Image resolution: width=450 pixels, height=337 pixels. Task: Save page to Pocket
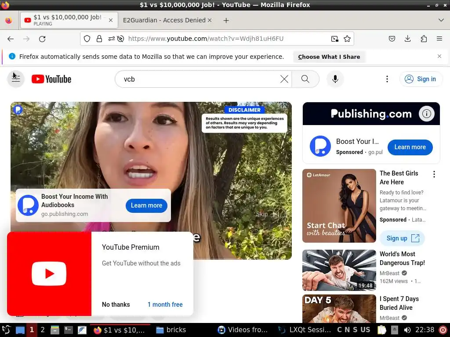pos(392,39)
